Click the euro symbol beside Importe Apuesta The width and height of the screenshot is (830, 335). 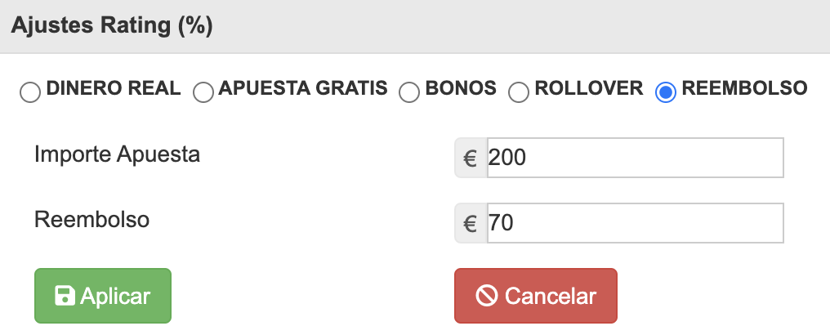471,158
